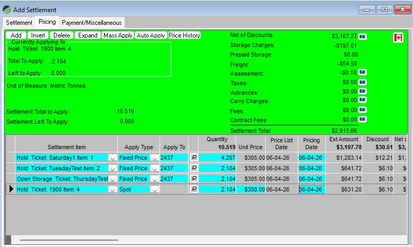
Task: Open details icon beside Carry Charges amount
Action: tap(362, 100)
